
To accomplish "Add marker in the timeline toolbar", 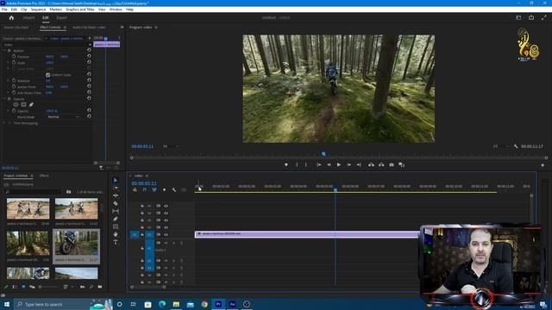I will click(164, 189).
